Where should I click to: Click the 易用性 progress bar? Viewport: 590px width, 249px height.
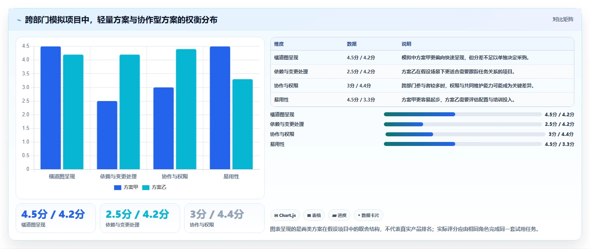click(x=463, y=144)
